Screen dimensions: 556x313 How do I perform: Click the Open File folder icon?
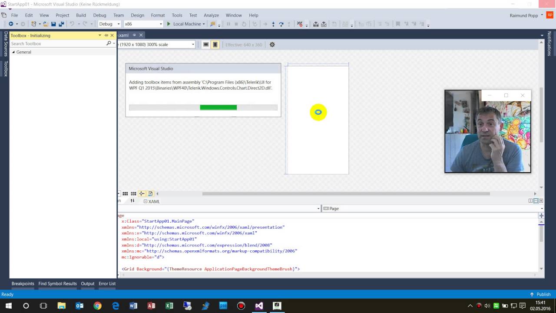[x=46, y=24]
